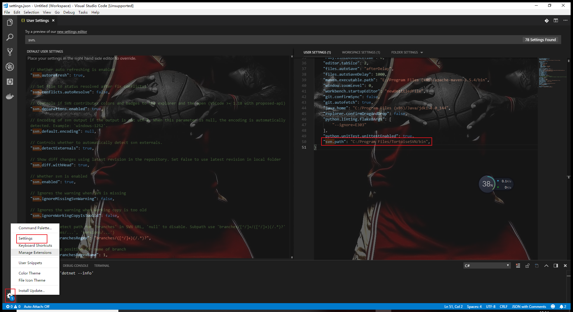Open the Extensions view in activity bar
The image size is (573, 312).
(x=10, y=82)
